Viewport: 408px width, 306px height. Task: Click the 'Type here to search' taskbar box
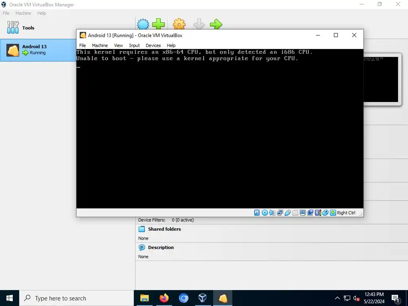pos(77,298)
